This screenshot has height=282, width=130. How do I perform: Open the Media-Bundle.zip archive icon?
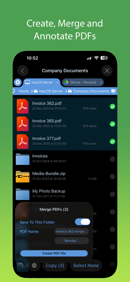pos(23,177)
